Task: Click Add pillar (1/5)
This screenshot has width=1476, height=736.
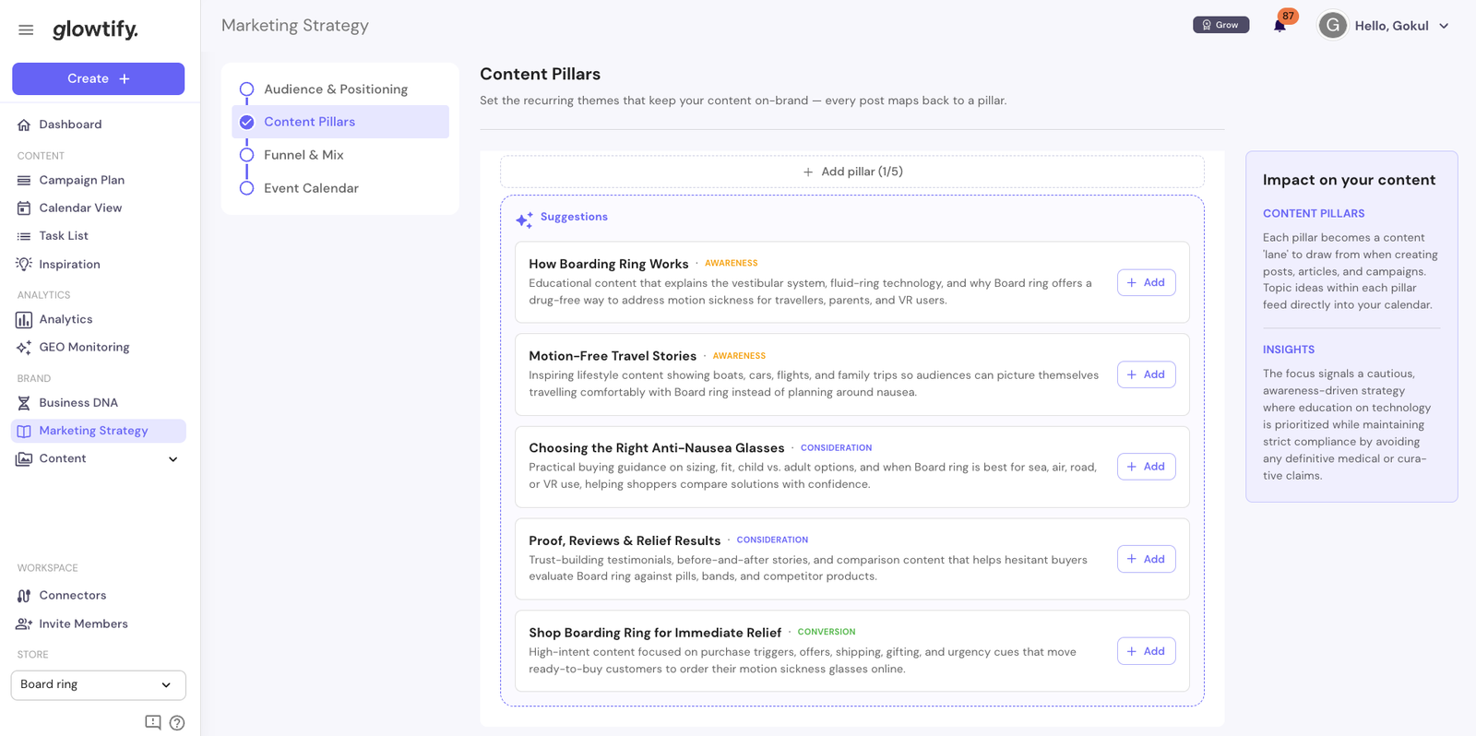Action: (x=852, y=172)
